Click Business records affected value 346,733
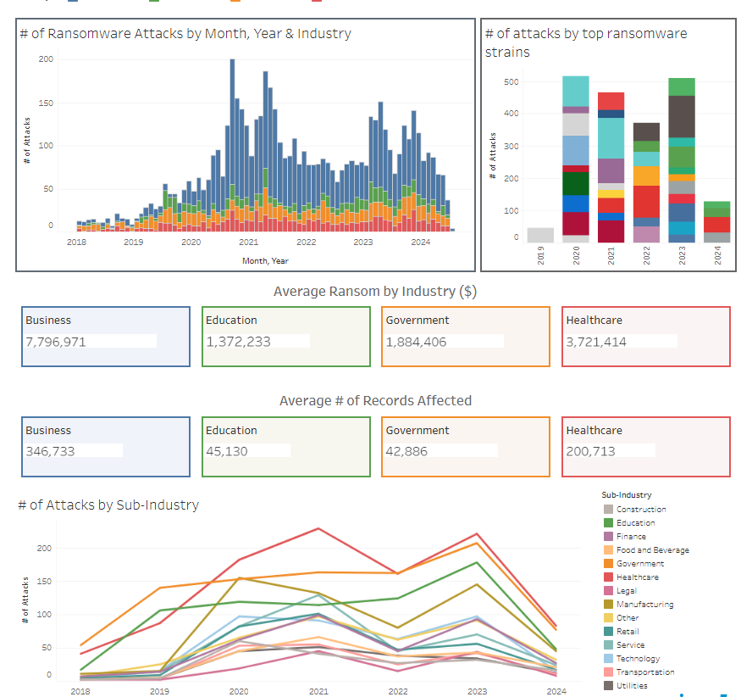Screen dimensions: 741x697 click(50, 452)
